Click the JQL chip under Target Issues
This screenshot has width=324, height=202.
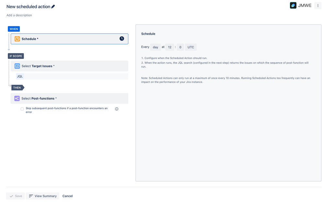coord(20,76)
